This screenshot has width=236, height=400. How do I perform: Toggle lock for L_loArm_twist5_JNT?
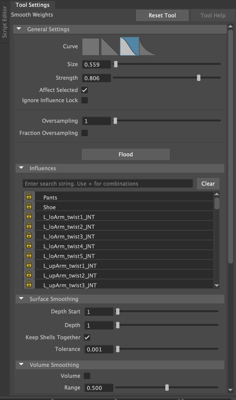(x=29, y=255)
